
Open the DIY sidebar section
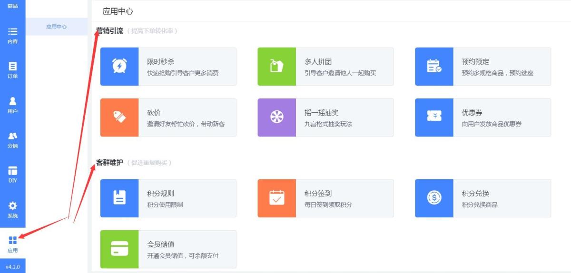13,175
